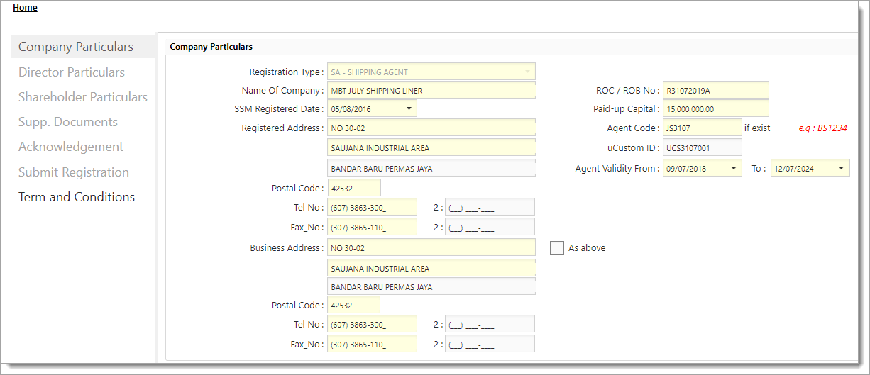Expand the SSM Registered Date picker
The height and width of the screenshot is (375, 870).
pyautogui.click(x=409, y=109)
